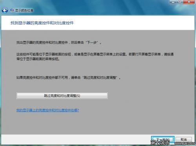Click the instruction text starting with 找出显示器的亮度控件
Image resolution: width=196 pixels, height=146 pixels.
coord(59,43)
